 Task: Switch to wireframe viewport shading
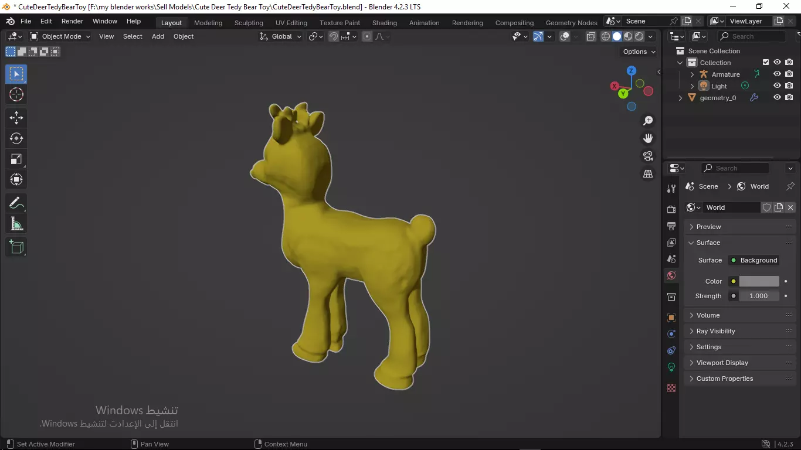[x=606, y=36]
